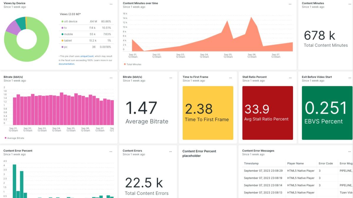Open Exit Before Video Start options

tap(350, 78)
